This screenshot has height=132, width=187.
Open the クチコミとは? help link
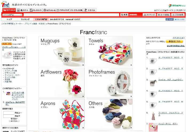(178, 38)
